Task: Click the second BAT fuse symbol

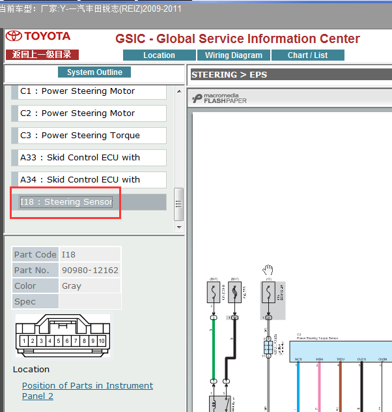Action: tap(234, 292)
